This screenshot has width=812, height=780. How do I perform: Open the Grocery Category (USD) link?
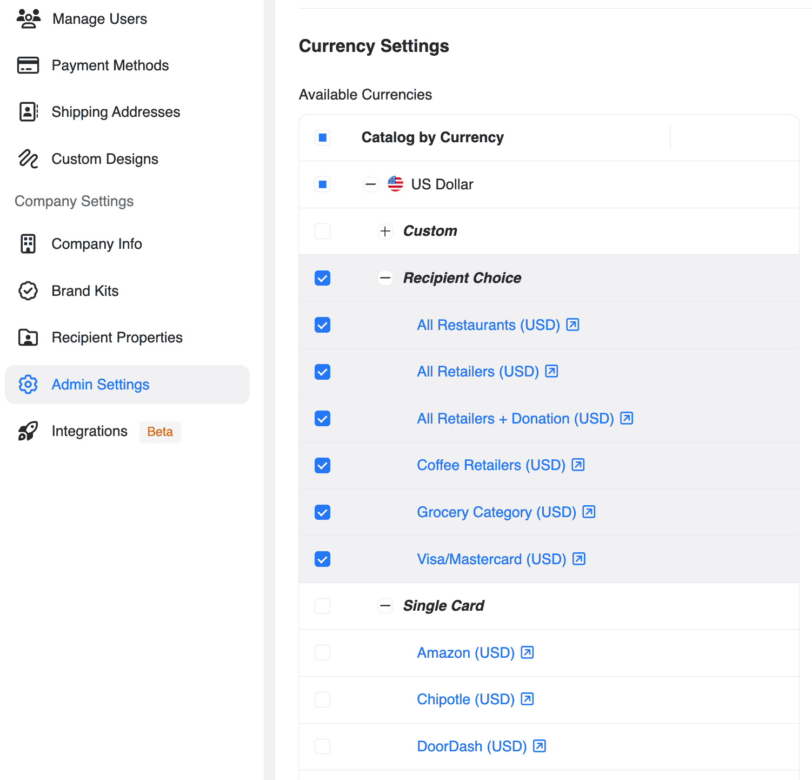click(x=496, y=512)
